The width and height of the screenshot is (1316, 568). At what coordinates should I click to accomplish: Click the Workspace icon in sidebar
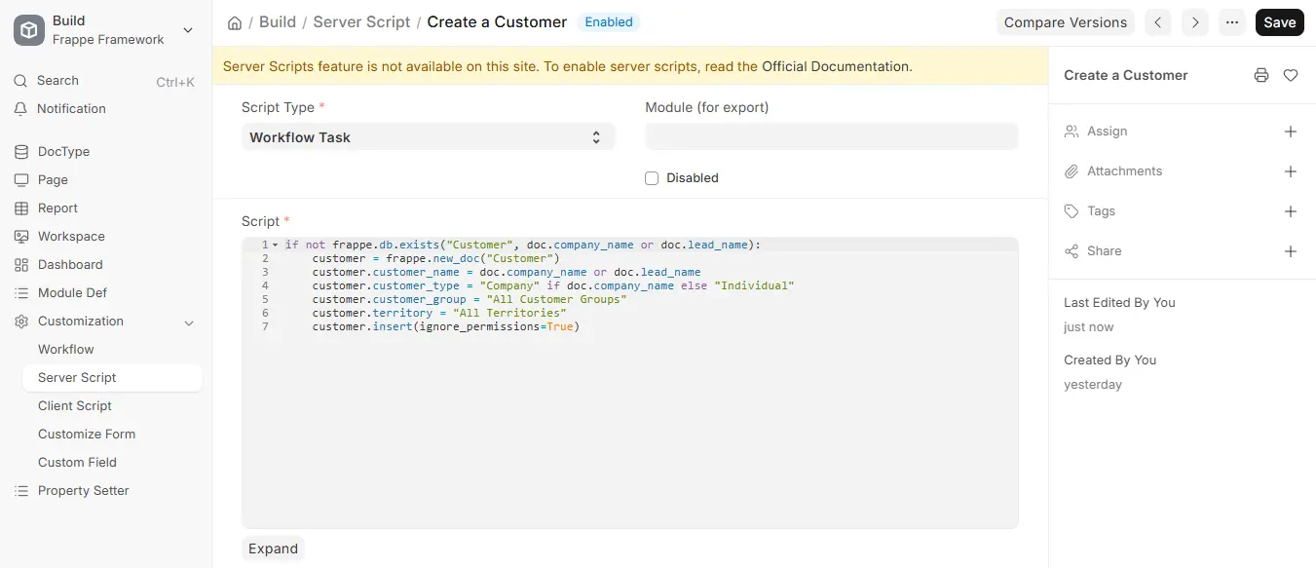pyautogui.click(x=21, y=237)
